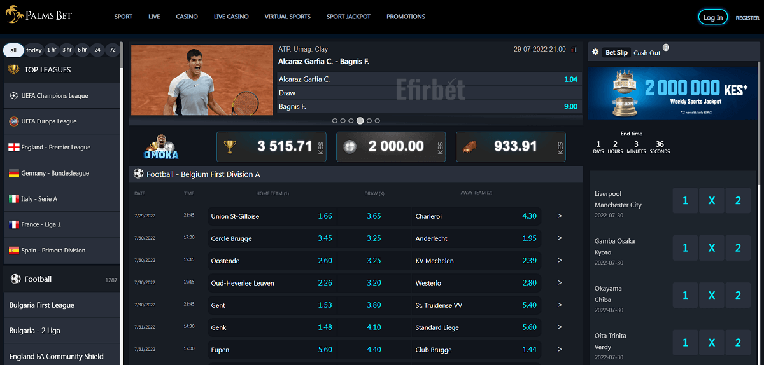Open the bet slip settings gear
This screenshot has height=365, width=764.
click(595, 52)
